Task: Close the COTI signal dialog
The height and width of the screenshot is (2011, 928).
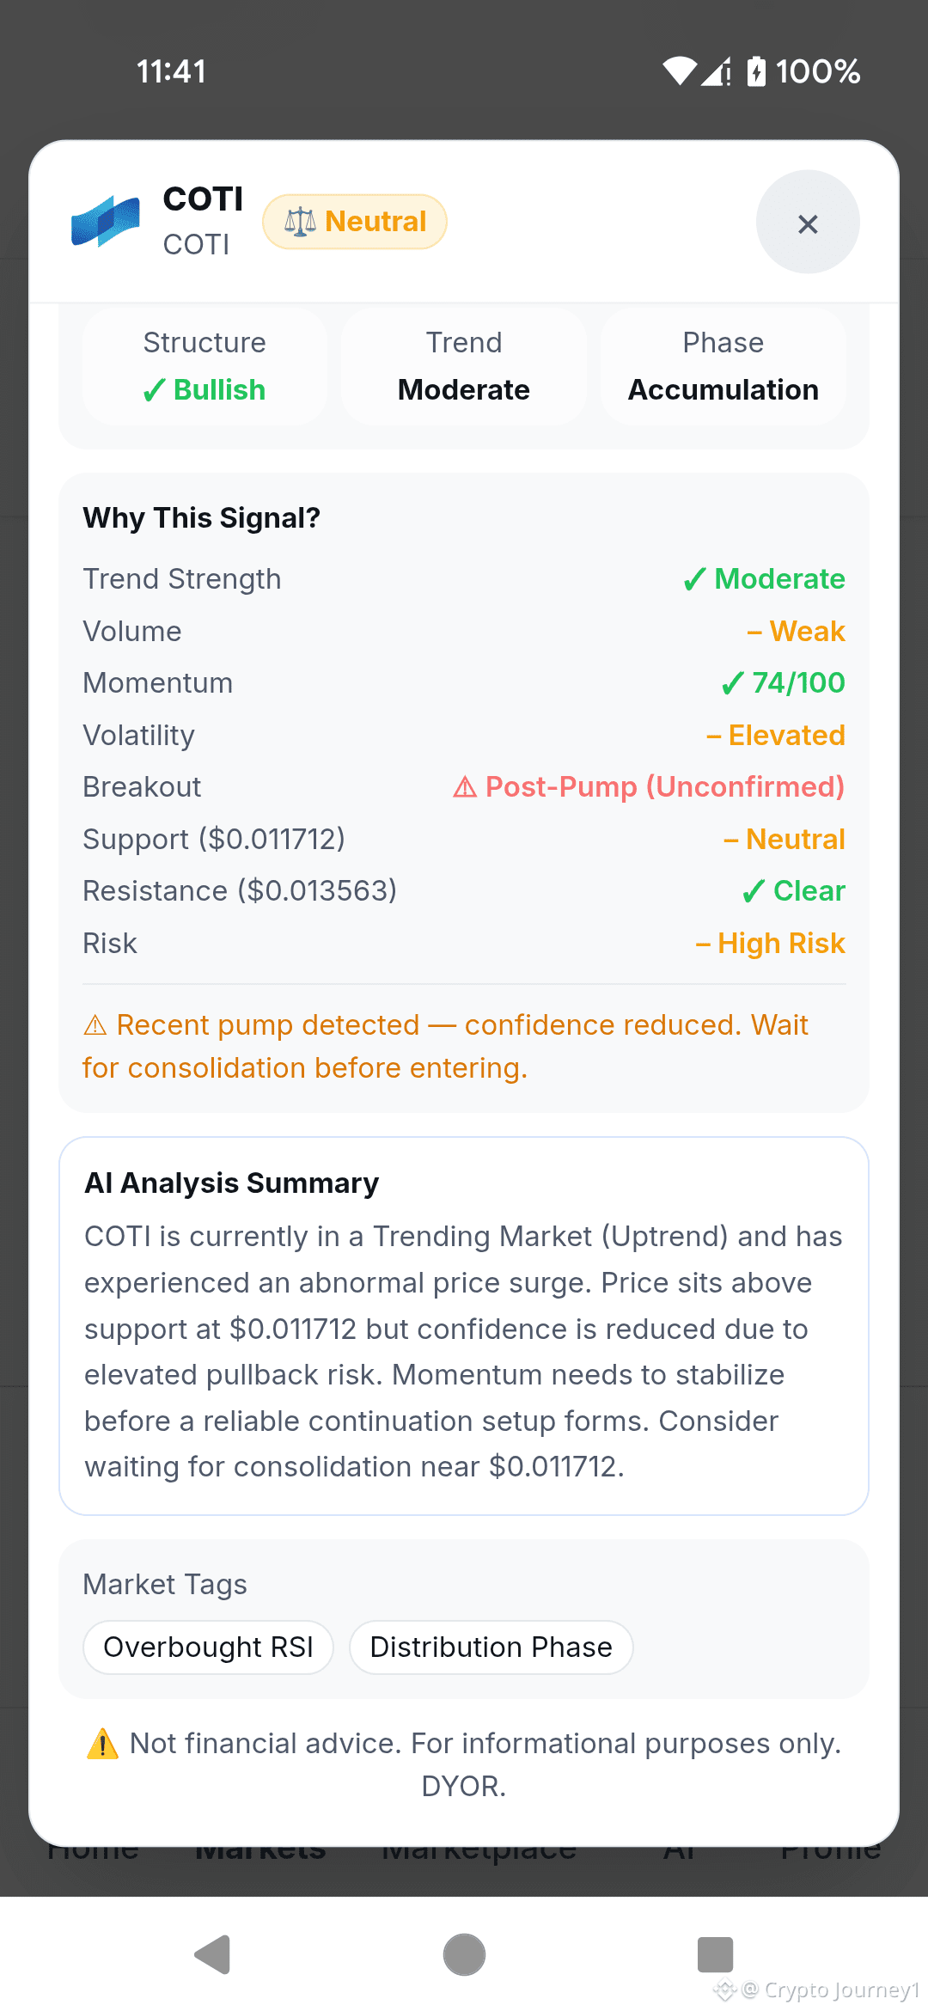Action: 808,223
